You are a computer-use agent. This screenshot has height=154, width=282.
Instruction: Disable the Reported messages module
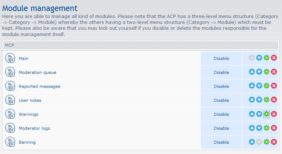[x=221, y=86]
